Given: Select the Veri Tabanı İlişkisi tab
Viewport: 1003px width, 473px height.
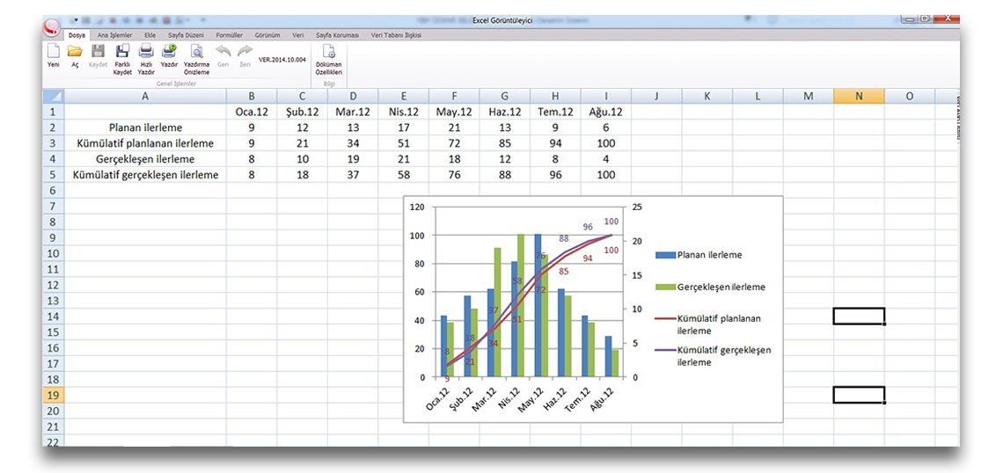Looking at the screenshot, I should [396, 35].
